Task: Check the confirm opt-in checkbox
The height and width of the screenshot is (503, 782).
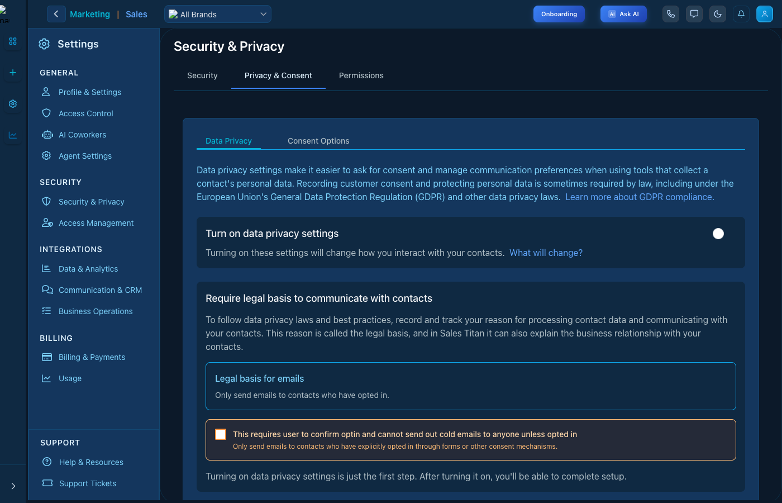Action: (x=221, y=434)
